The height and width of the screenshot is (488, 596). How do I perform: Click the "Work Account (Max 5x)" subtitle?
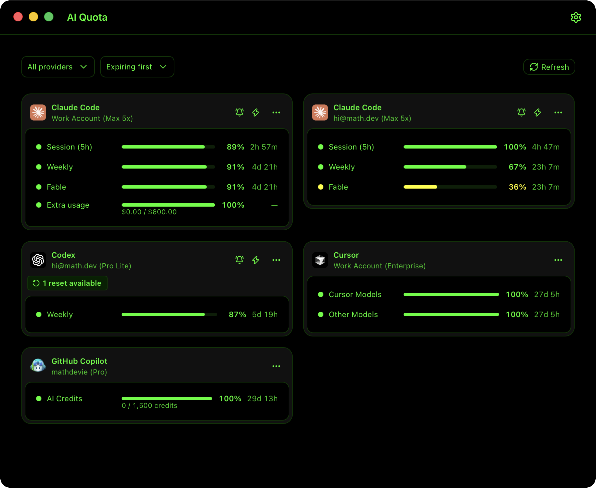[92, 118]
